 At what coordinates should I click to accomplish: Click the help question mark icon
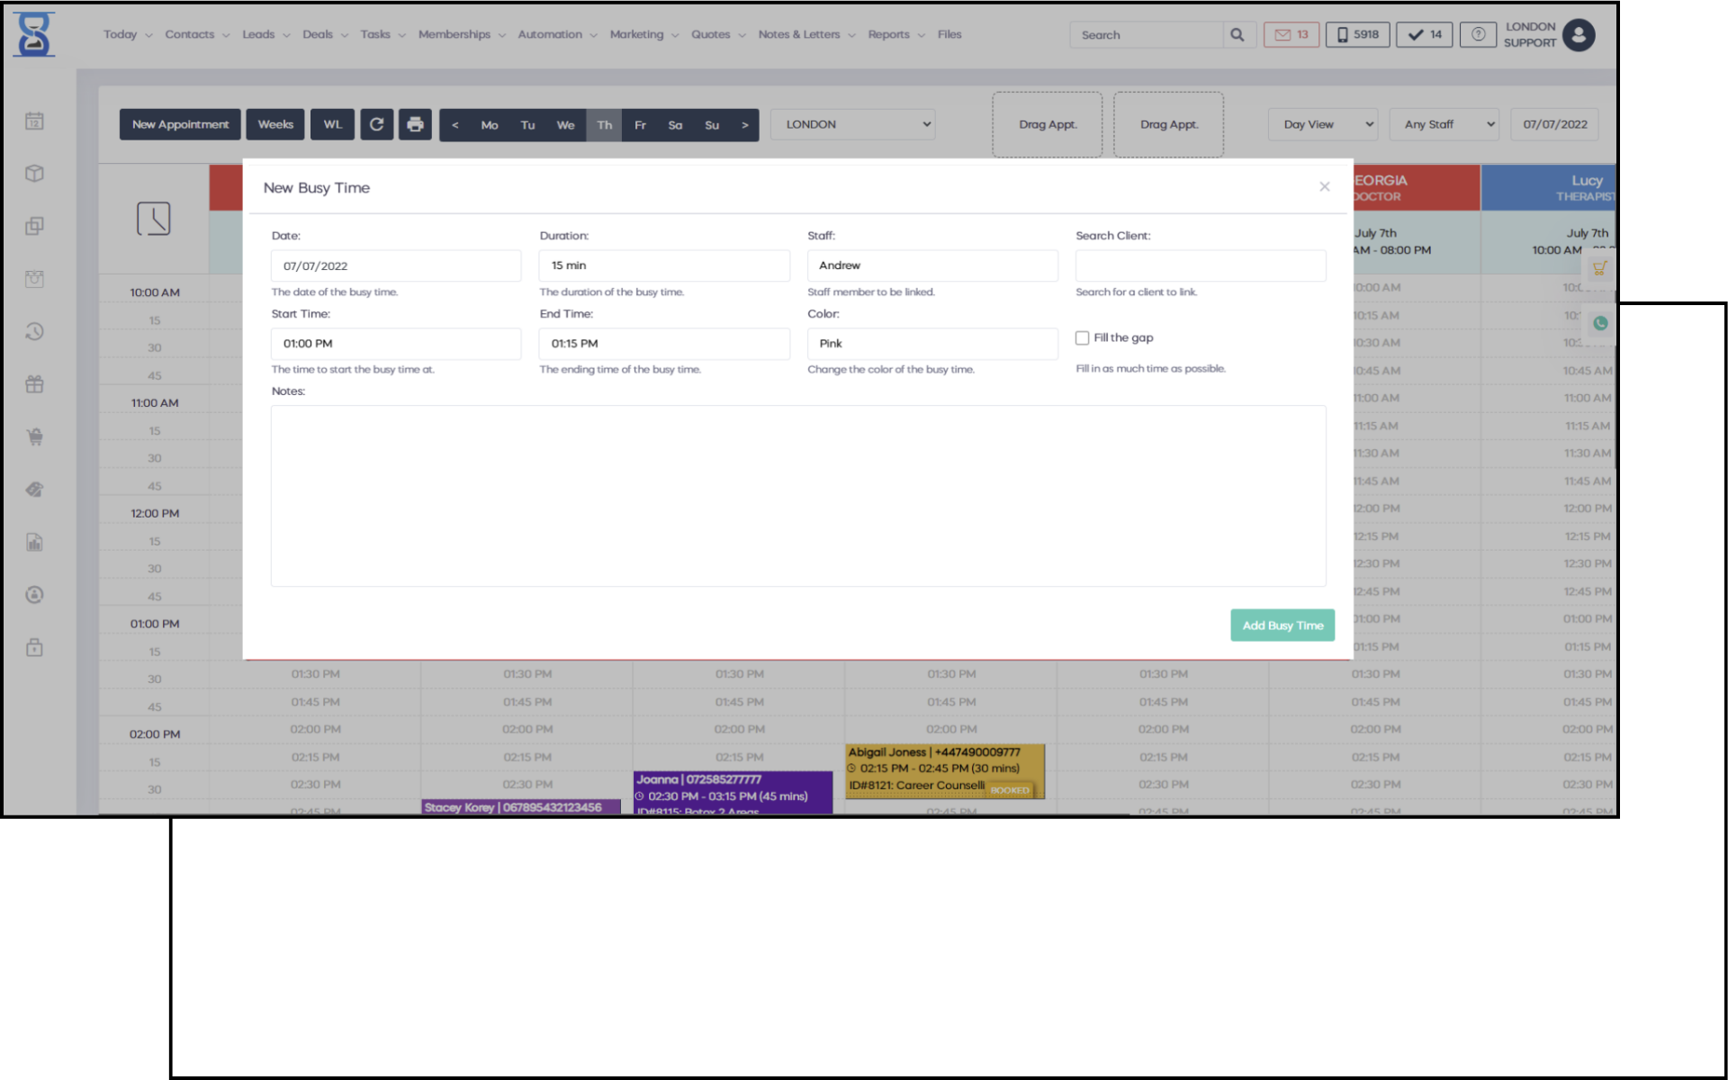1478,35
